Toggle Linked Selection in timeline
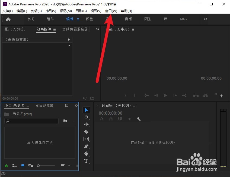The height and width of the screenshot is (177, 230). [120, 119]
